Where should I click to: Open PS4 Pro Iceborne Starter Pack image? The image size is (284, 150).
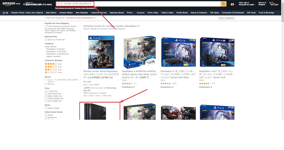(217, 52)
